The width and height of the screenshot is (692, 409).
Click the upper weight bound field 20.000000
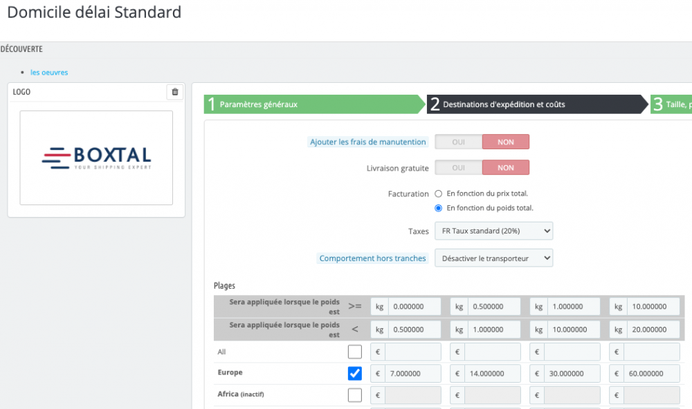pos(652,330)
